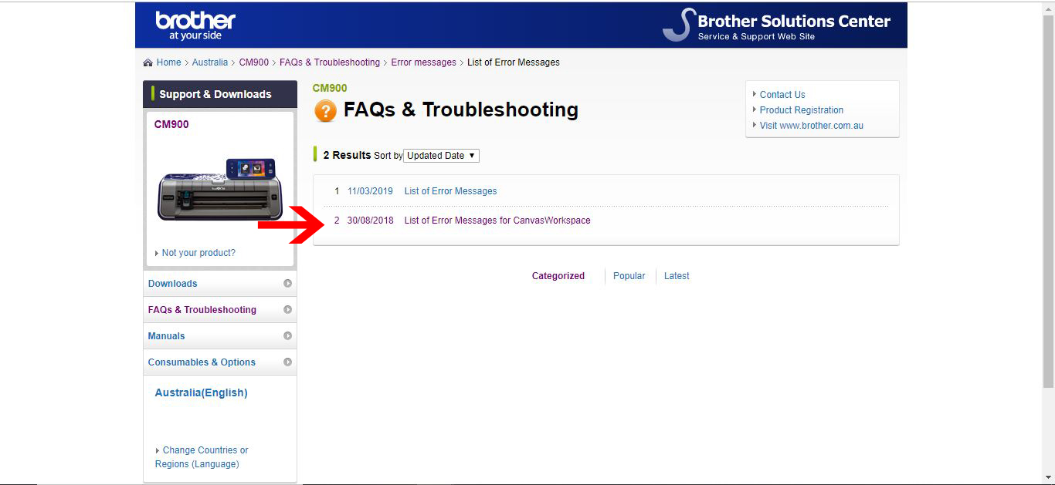Click the CM900 machine product image
Screen dimensions: 1055x485
220,190
